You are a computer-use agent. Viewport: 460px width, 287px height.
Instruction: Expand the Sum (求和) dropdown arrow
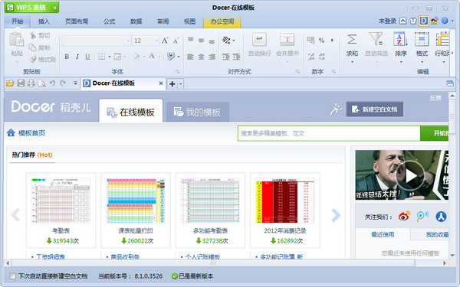[x=352, y=62]
